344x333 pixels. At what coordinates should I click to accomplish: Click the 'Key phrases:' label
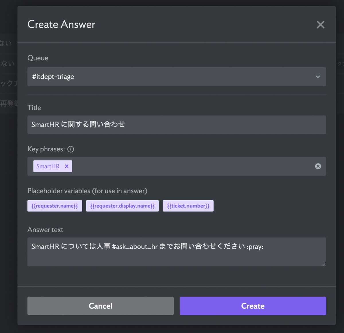tap(46, 149)
